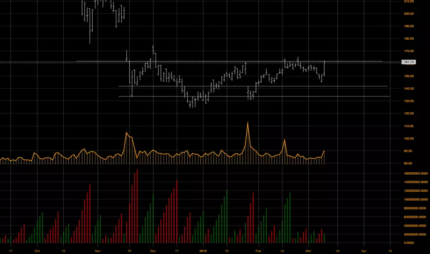Click the 120.00 price axis label
The width and height of the screenshot is (430, 254).
(x=409, y=114)
